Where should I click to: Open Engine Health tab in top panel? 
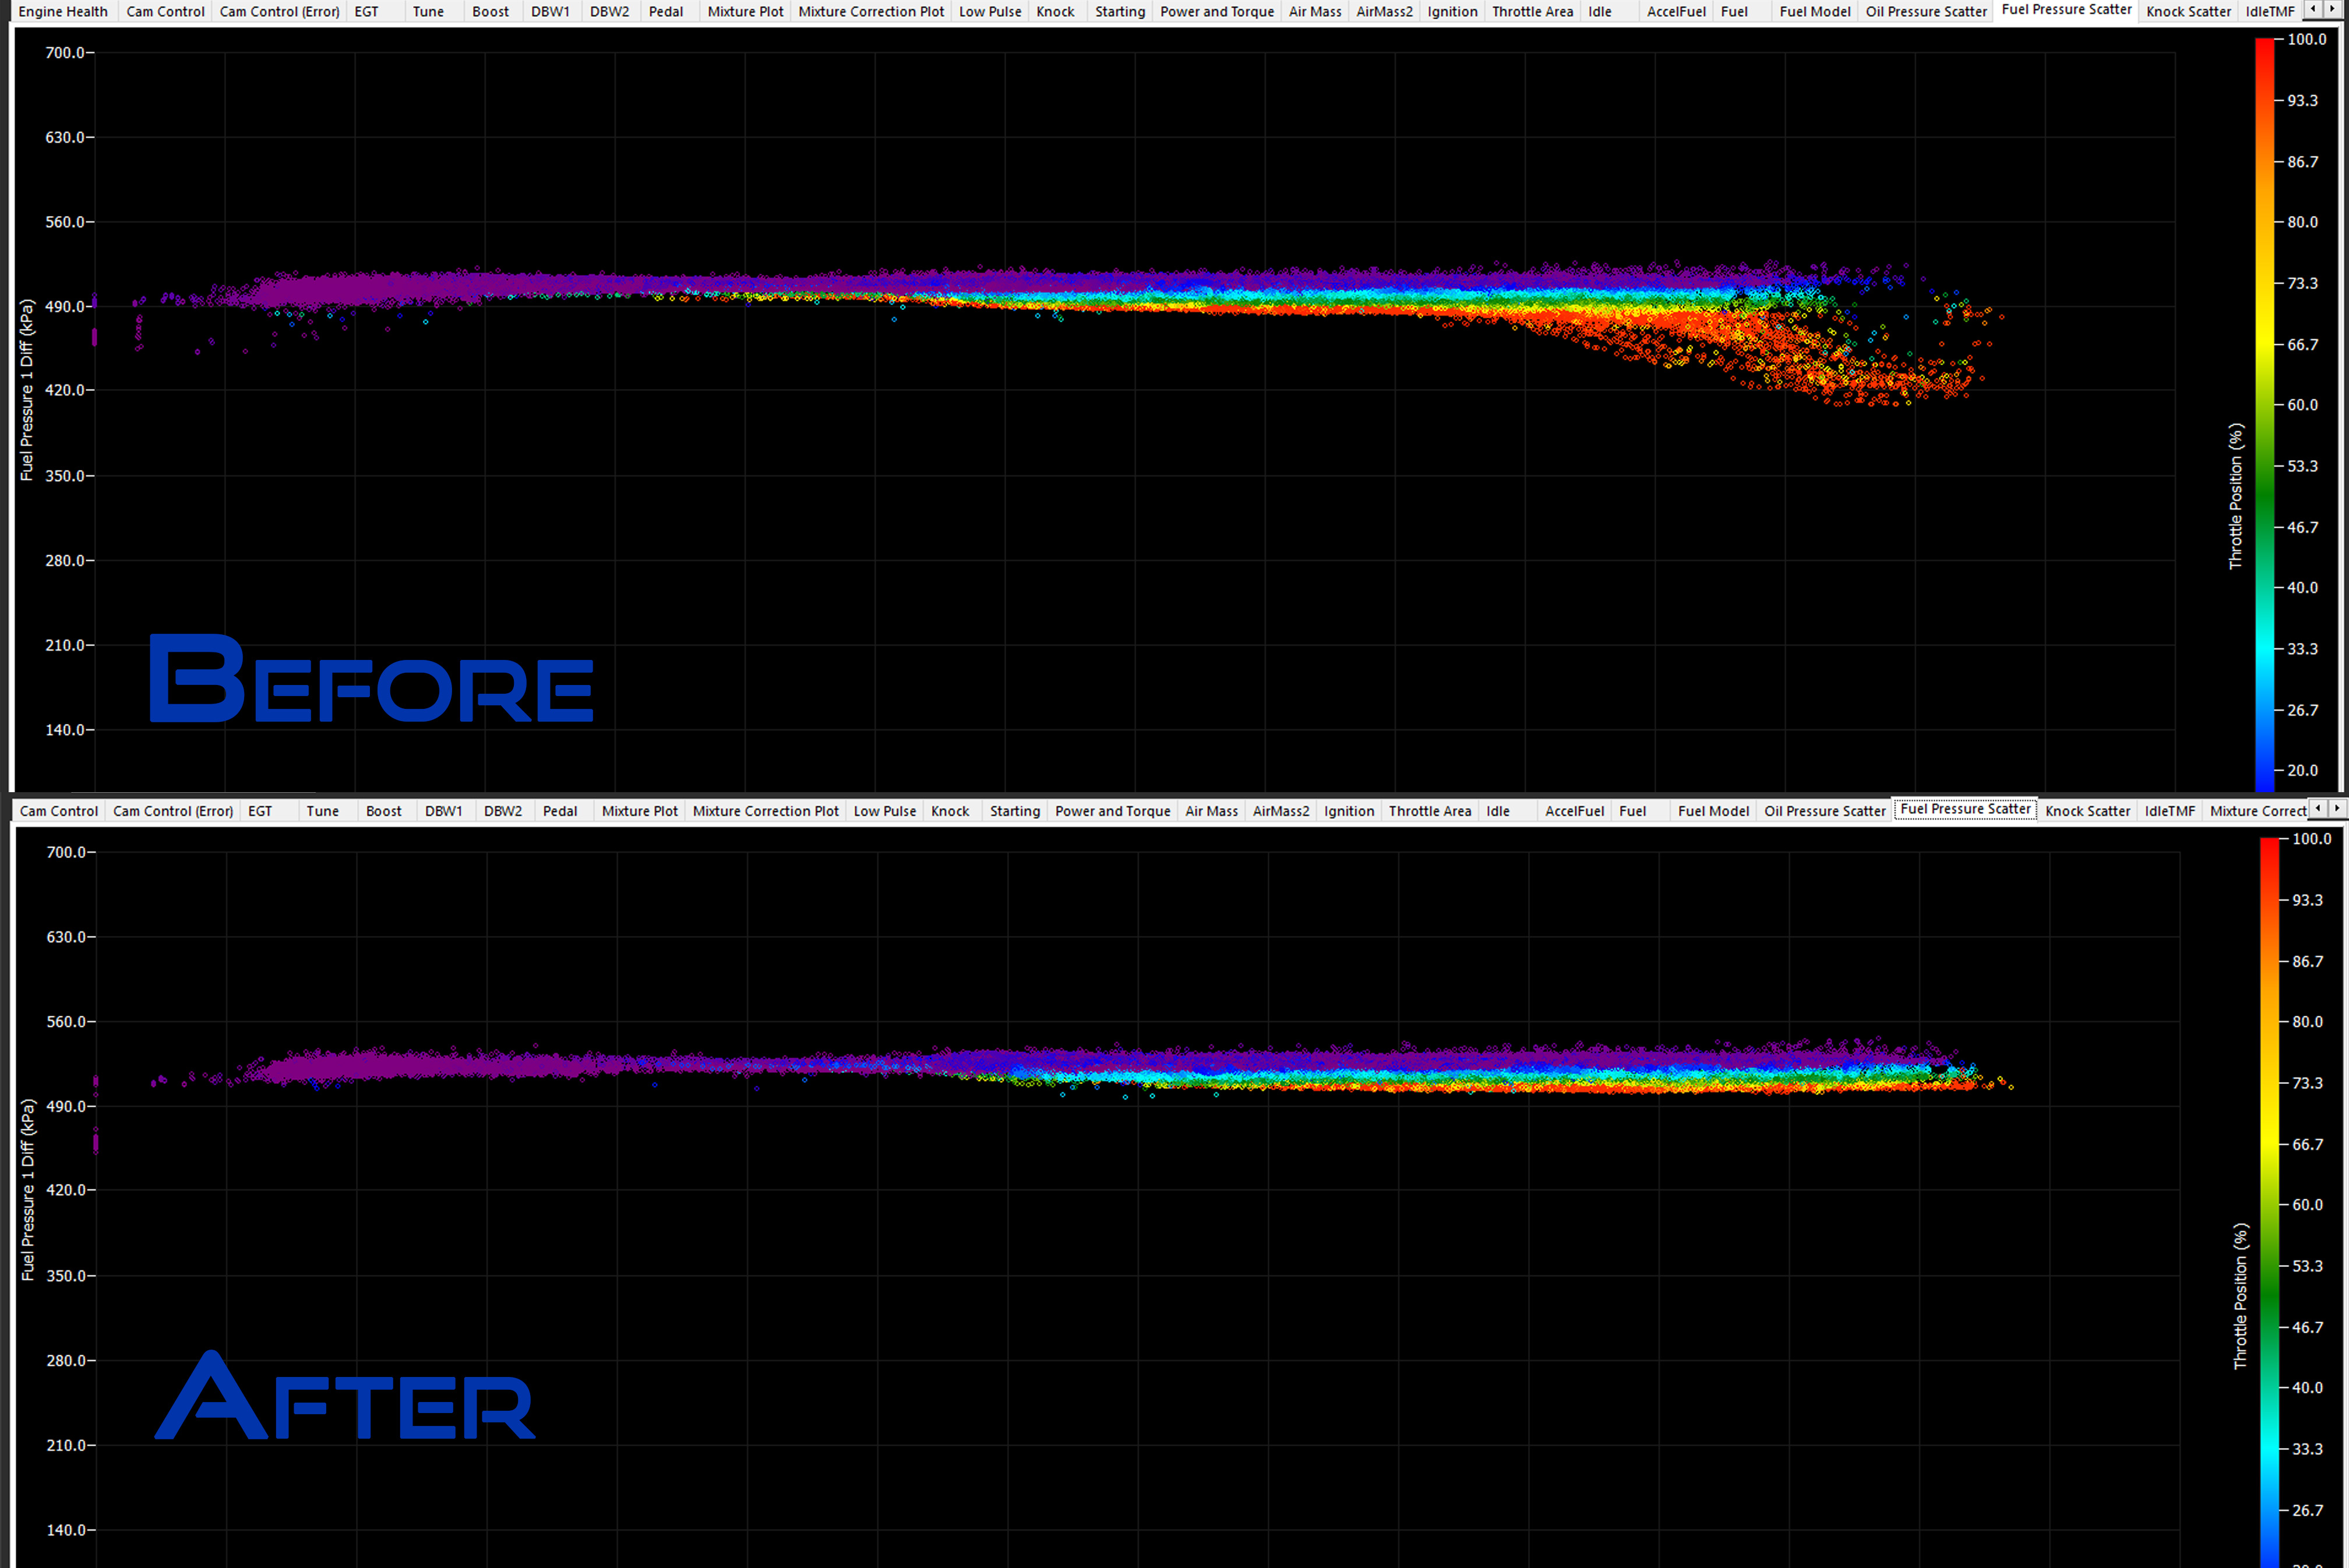click(x=63, y=12)
